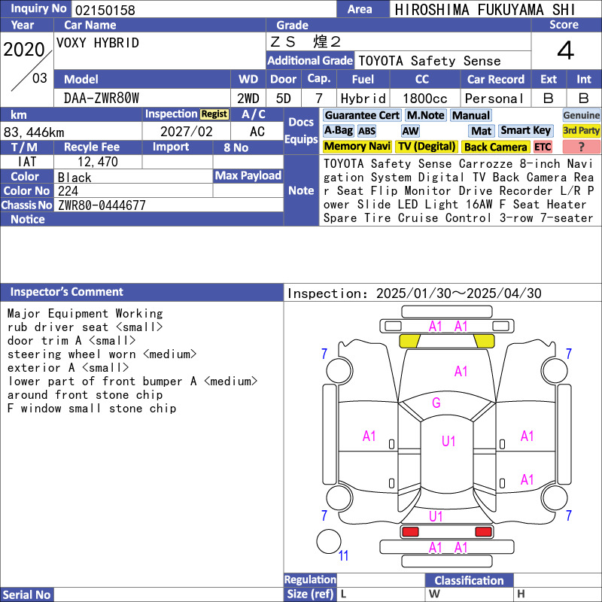Click the yellow 3rd Party badge
Screen dimensions: 602x602
pyautogui.click(x=581, y=131)
